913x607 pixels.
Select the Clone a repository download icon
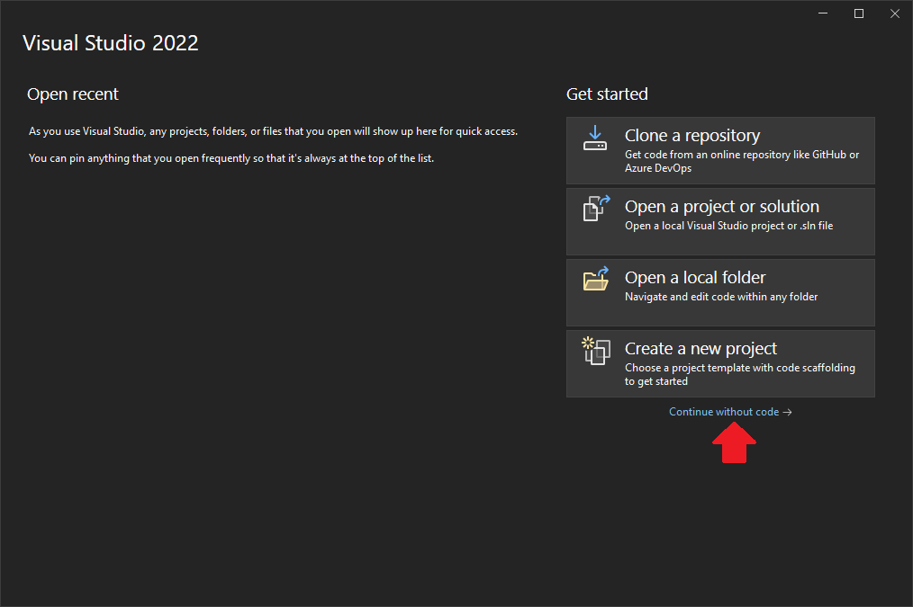coord(595,138)
